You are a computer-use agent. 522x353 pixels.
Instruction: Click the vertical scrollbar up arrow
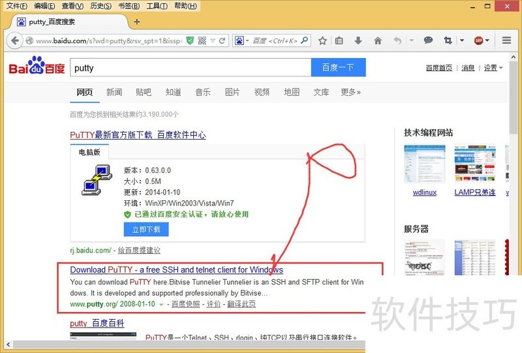[514, 57]
